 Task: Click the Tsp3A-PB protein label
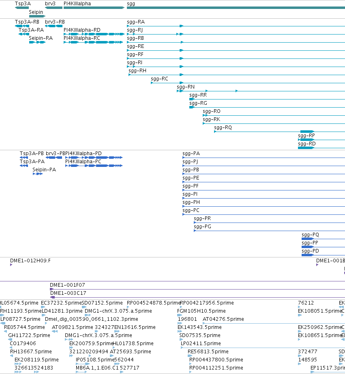[x=32, y=153]
